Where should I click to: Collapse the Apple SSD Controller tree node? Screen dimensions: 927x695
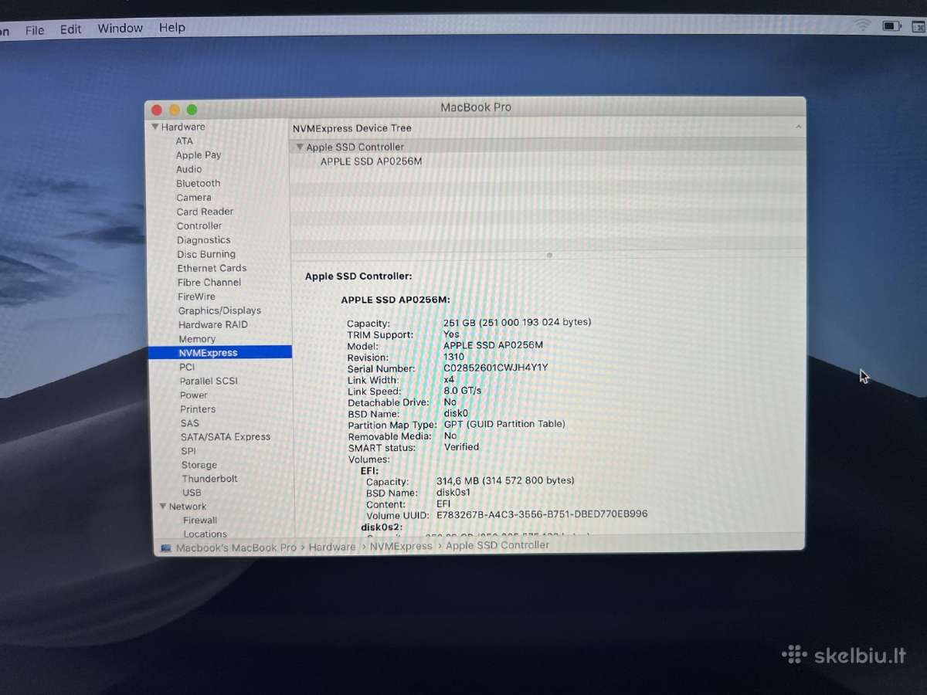click(x=300, y=147)
